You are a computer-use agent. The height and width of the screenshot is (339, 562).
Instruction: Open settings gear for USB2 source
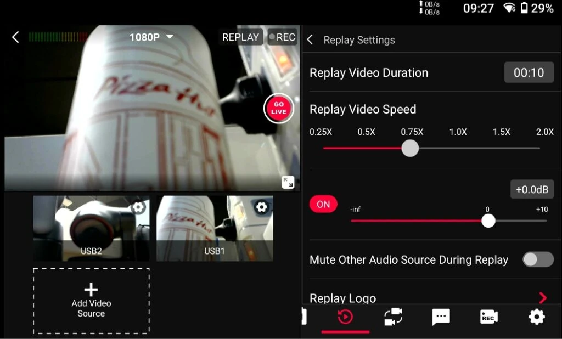point(138,207)
